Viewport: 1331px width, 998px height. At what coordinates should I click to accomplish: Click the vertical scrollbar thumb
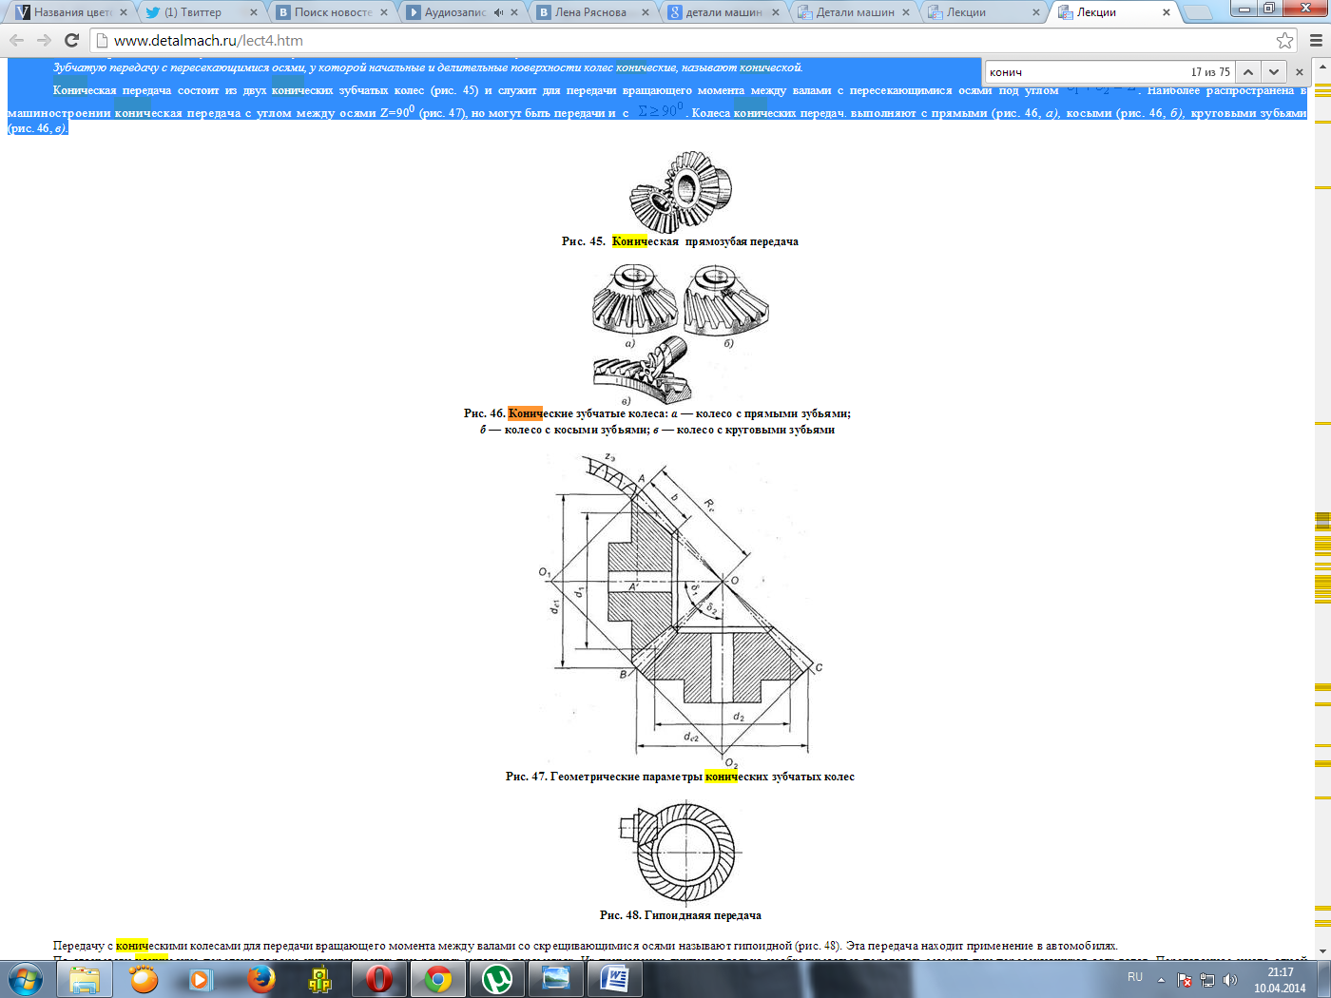pyautogui.click(x=1322, y=521)
